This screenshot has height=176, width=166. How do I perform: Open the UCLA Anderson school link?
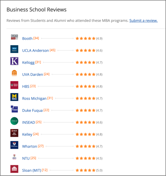tap(35, 51)
